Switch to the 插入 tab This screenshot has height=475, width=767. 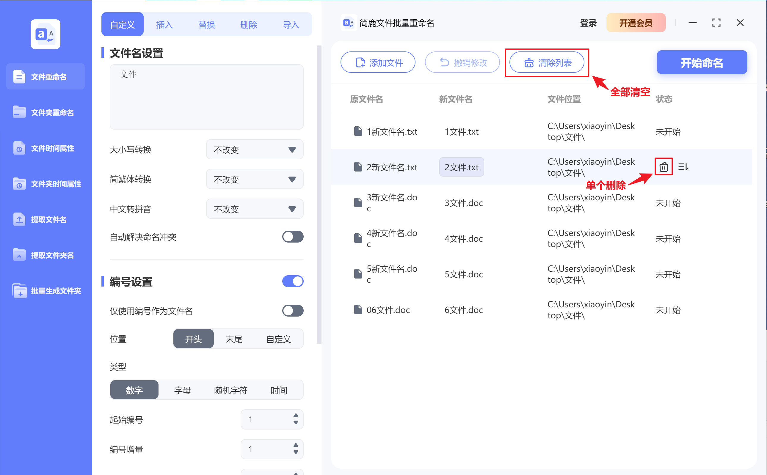point(164,24)
